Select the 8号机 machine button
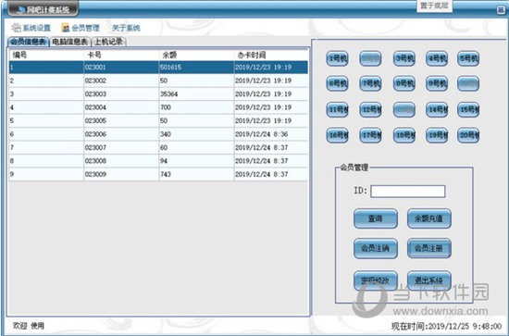509x336 pixels. point(404,83)
